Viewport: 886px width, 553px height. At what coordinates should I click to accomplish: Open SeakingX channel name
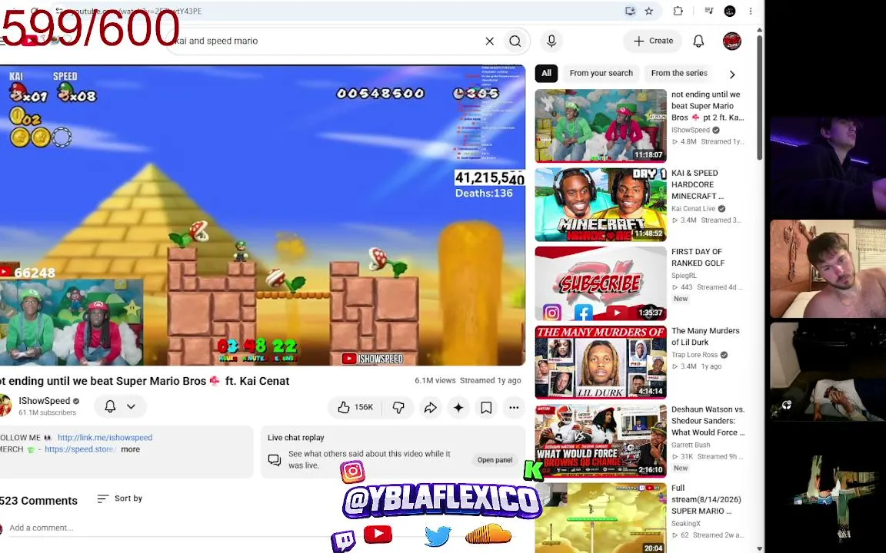[x=685, y=523]
